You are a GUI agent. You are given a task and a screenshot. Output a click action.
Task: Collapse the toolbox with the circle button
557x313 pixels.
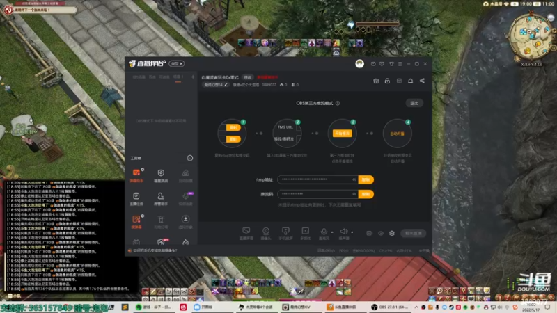tap(190, 158)
